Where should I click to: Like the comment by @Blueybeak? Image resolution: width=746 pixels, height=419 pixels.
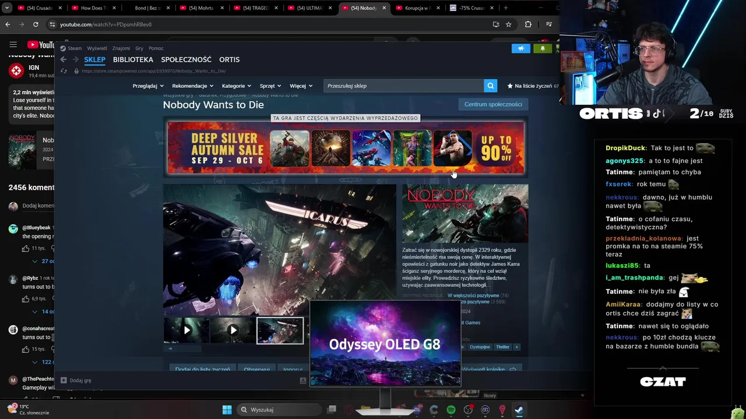pyautogui.click(x=26, y=248)
